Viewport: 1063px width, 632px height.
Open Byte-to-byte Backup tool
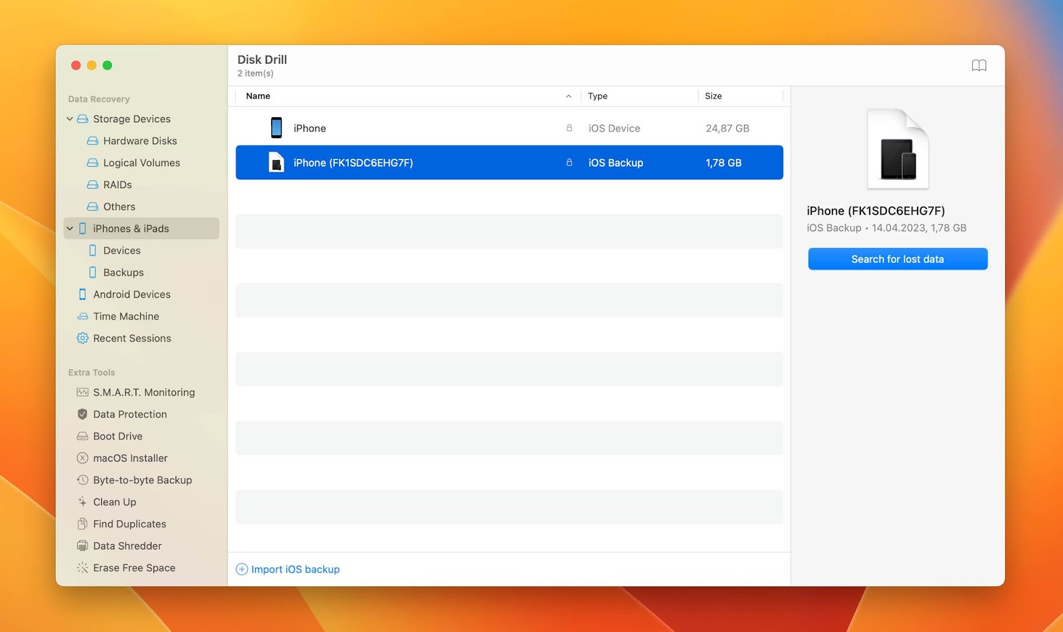point(142,480)
